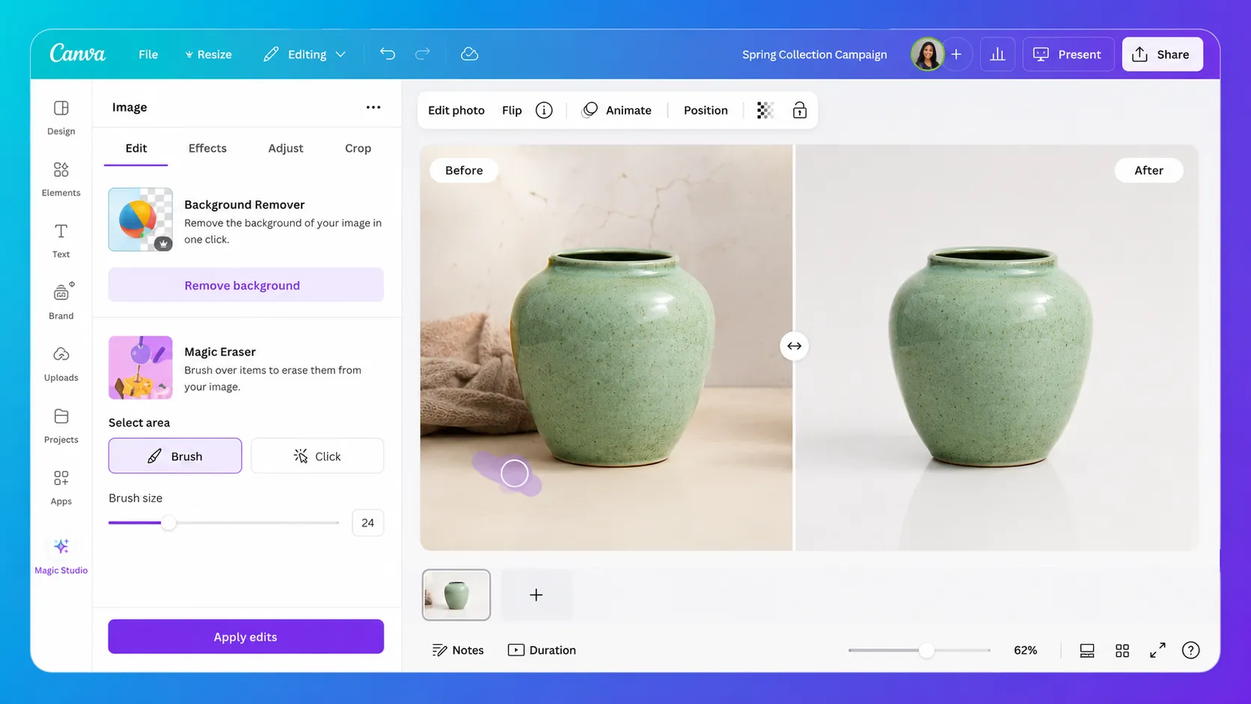Click the Spring Collection Campaign title
Screen dimensions: 1251x704
point(814,54)
